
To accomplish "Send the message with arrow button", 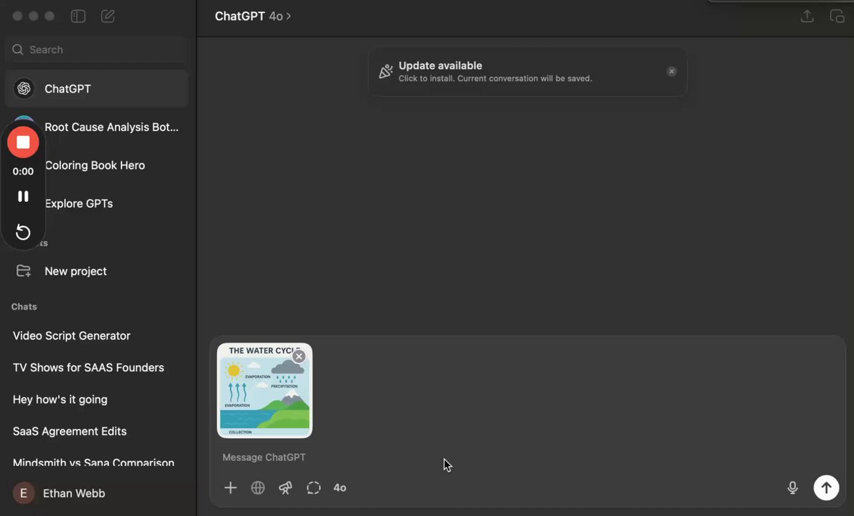I will (826, 487).
